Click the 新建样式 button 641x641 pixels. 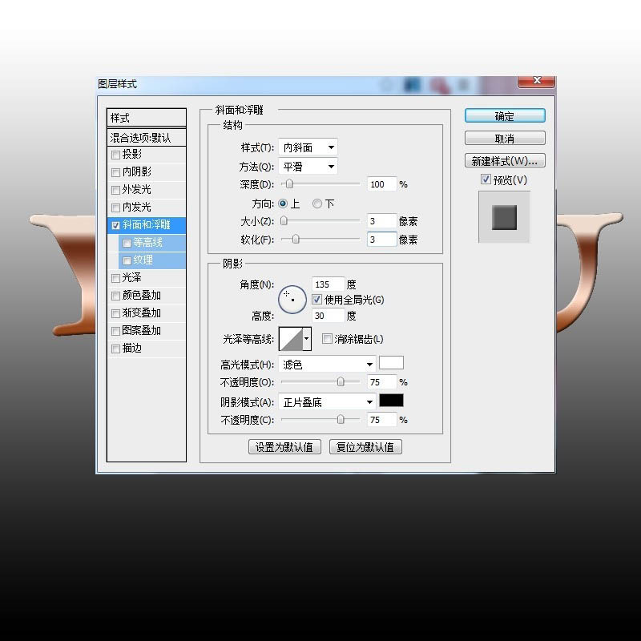pyautogui.click(x=505, y=160)
